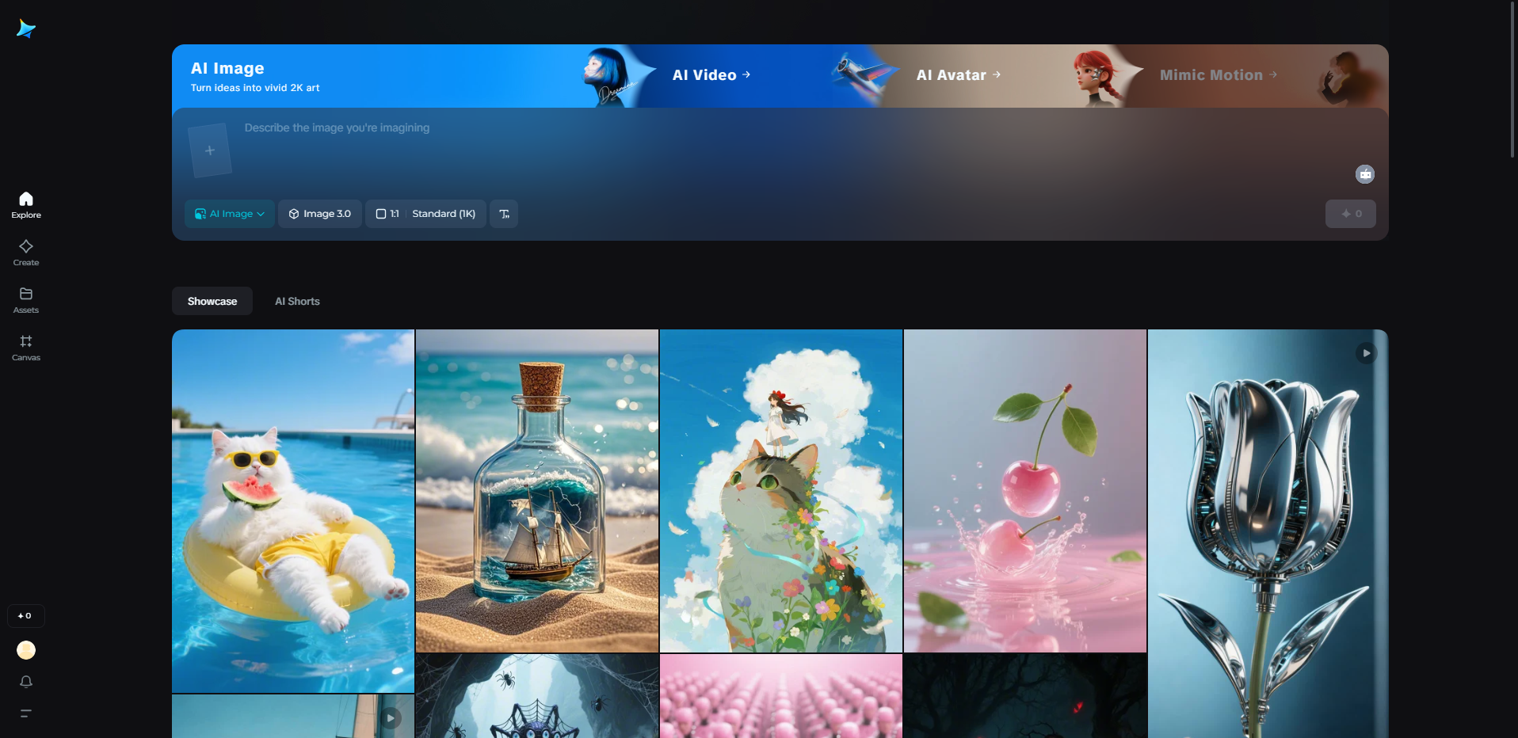The height and width of the screenshot is (738, 1518).
Task: Select the Showcase tab
Action: tap(212, 301)
